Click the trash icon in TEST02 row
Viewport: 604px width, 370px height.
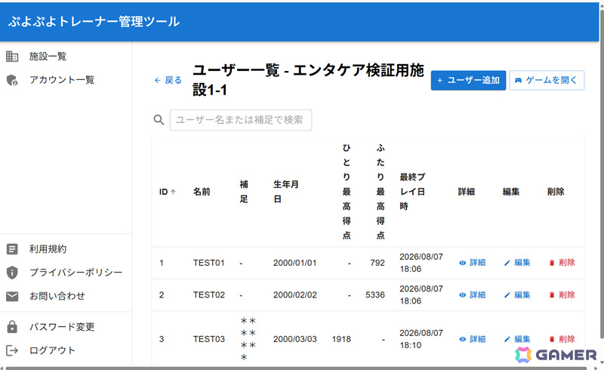click(552, 295)
